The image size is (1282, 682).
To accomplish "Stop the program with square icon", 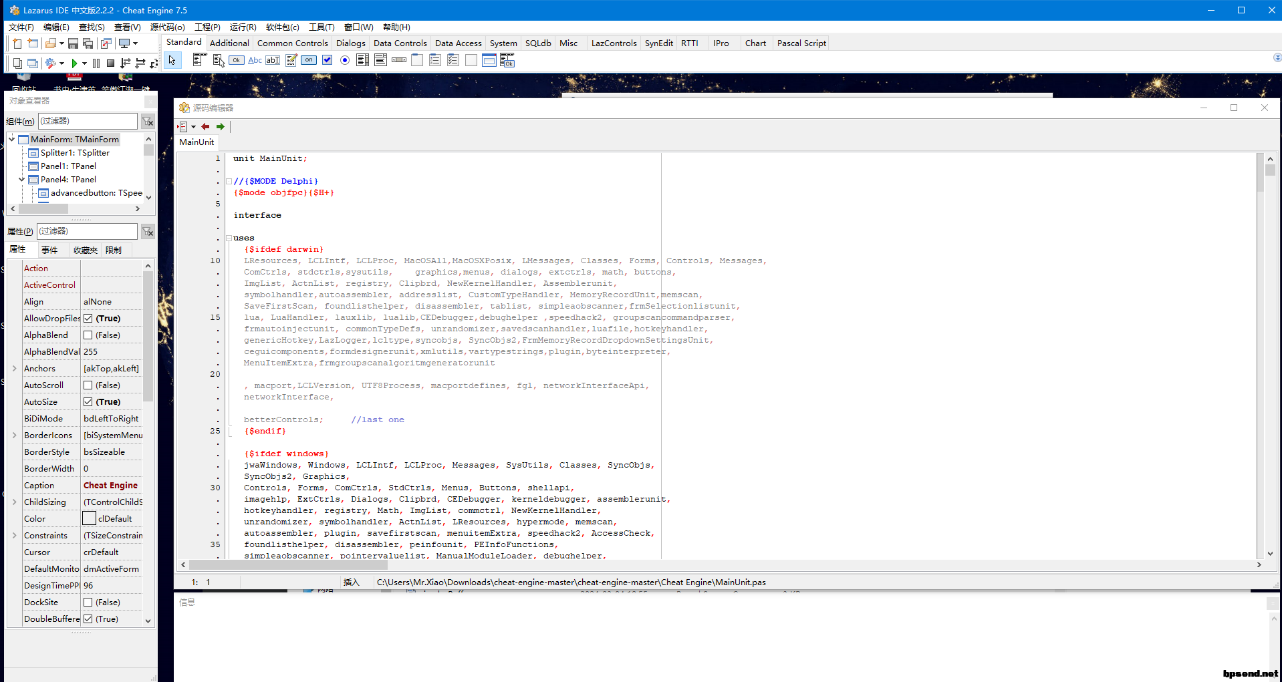I will click(x=111, y=63).
